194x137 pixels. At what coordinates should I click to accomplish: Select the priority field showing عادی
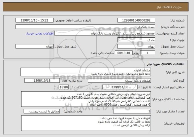pos(136,40)
